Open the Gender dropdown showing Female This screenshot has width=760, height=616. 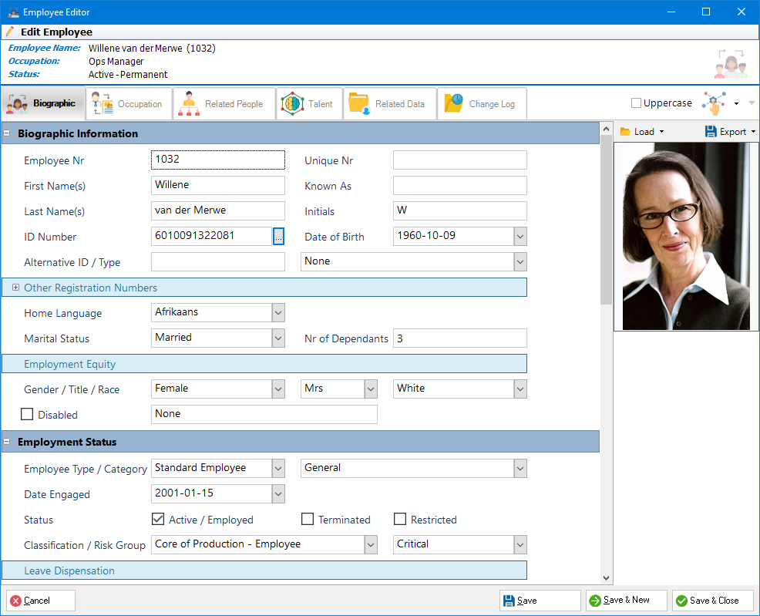click(278, 389)
